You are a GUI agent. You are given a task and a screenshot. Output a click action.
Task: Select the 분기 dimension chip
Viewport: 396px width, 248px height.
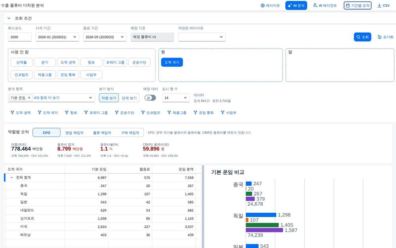[45, 62]
